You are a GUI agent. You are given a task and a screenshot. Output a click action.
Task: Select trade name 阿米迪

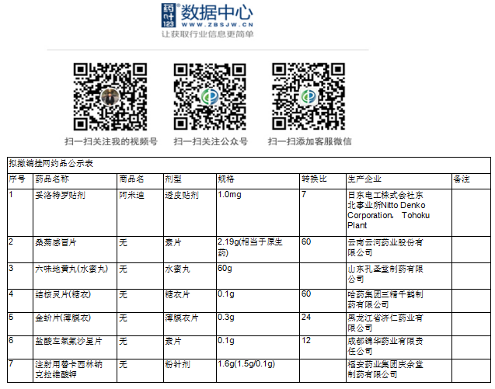click(x=131, y=196)
